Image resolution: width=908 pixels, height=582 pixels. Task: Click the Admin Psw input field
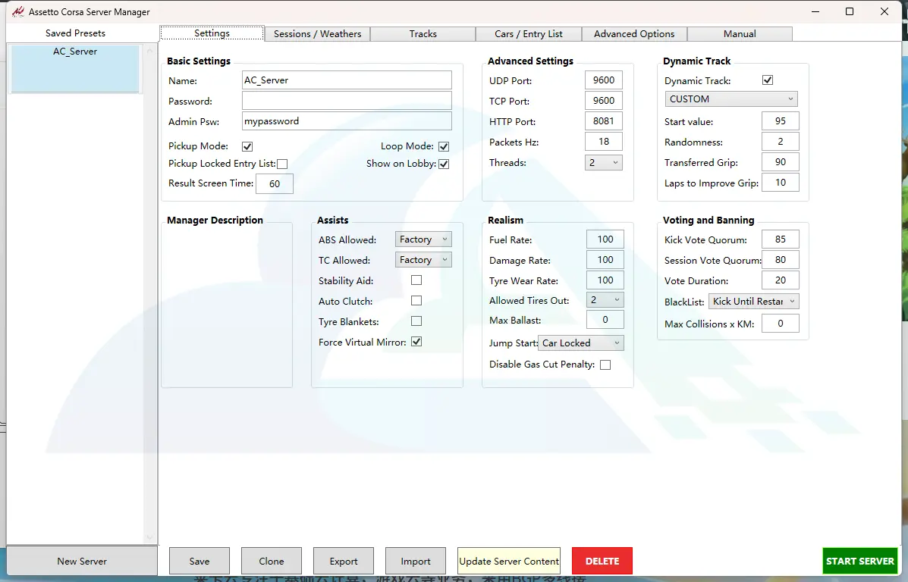pos(347,121)
